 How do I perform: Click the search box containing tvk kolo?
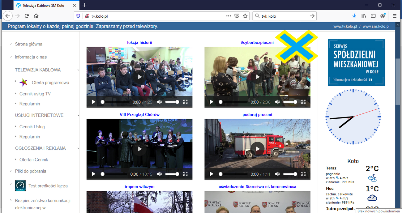click(x=284, y=16)
